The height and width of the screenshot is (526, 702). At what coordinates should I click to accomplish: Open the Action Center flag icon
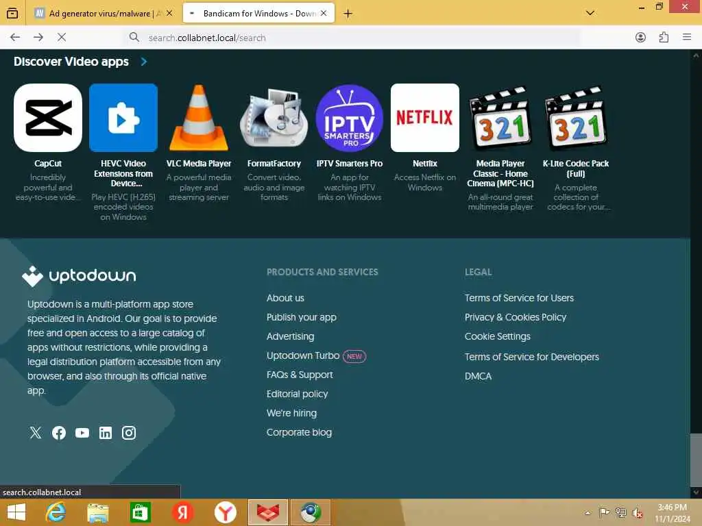[x=604, y=512]
